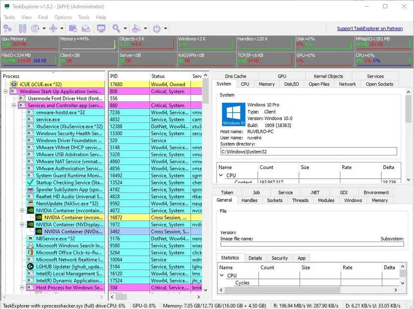The height and width of the screenshot is (310, 414).
Task: Select the Threads tab
Action: [x=300, y=200]
